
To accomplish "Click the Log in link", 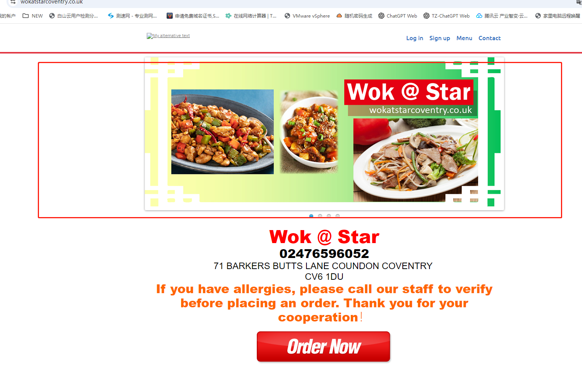I will click(415, 38).
